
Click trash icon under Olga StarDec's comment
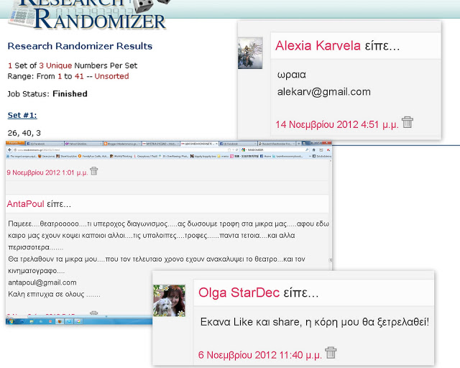point(331,352)
